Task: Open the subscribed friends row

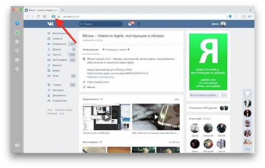Action: pos(208,108)
